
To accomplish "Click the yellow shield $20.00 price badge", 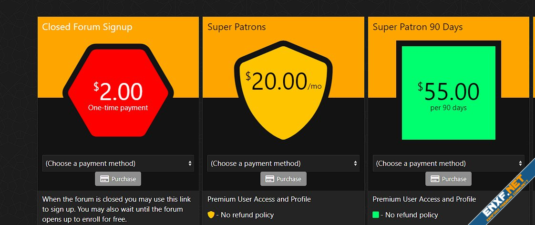I will [283, 91].
